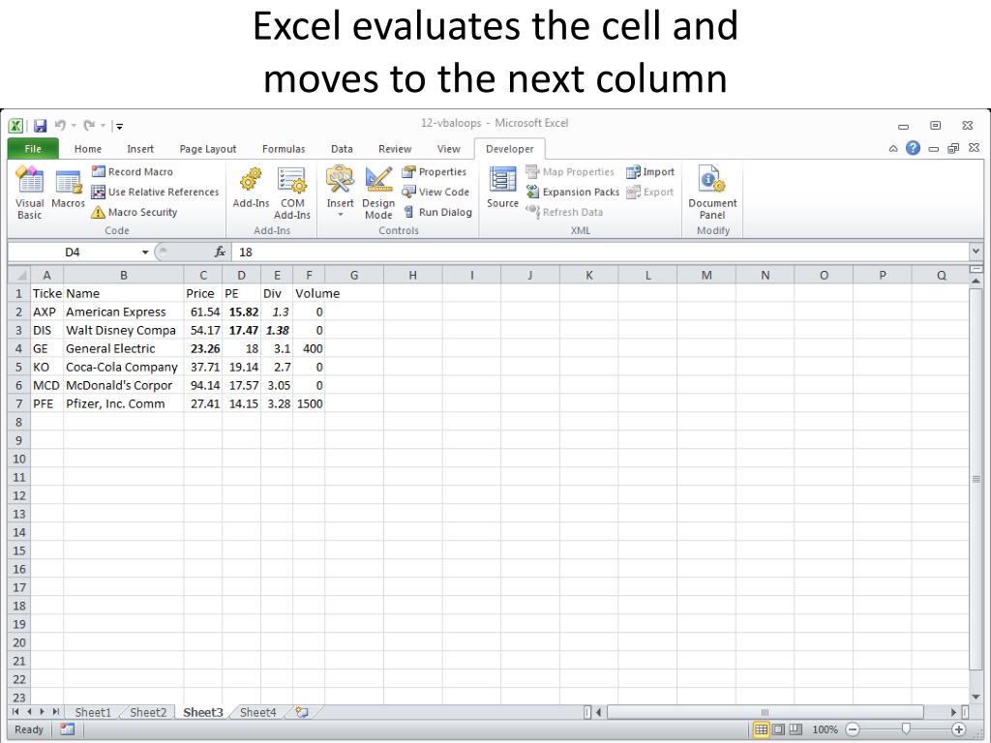Click Expansion Packs

(x=573, y=193)
